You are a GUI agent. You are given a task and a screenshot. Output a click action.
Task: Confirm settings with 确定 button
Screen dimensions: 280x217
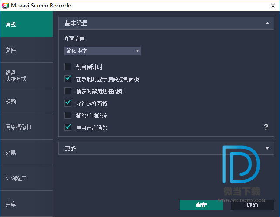tap(201, 205)
